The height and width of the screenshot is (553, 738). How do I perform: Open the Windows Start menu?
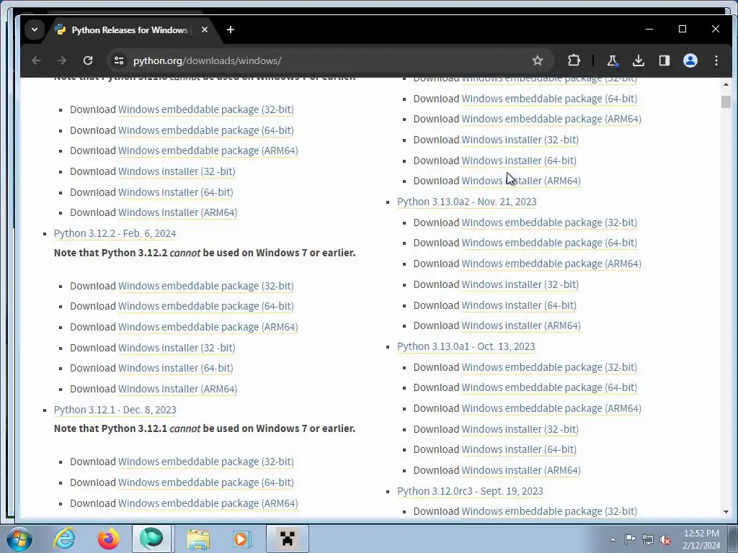tap(19, 539)
